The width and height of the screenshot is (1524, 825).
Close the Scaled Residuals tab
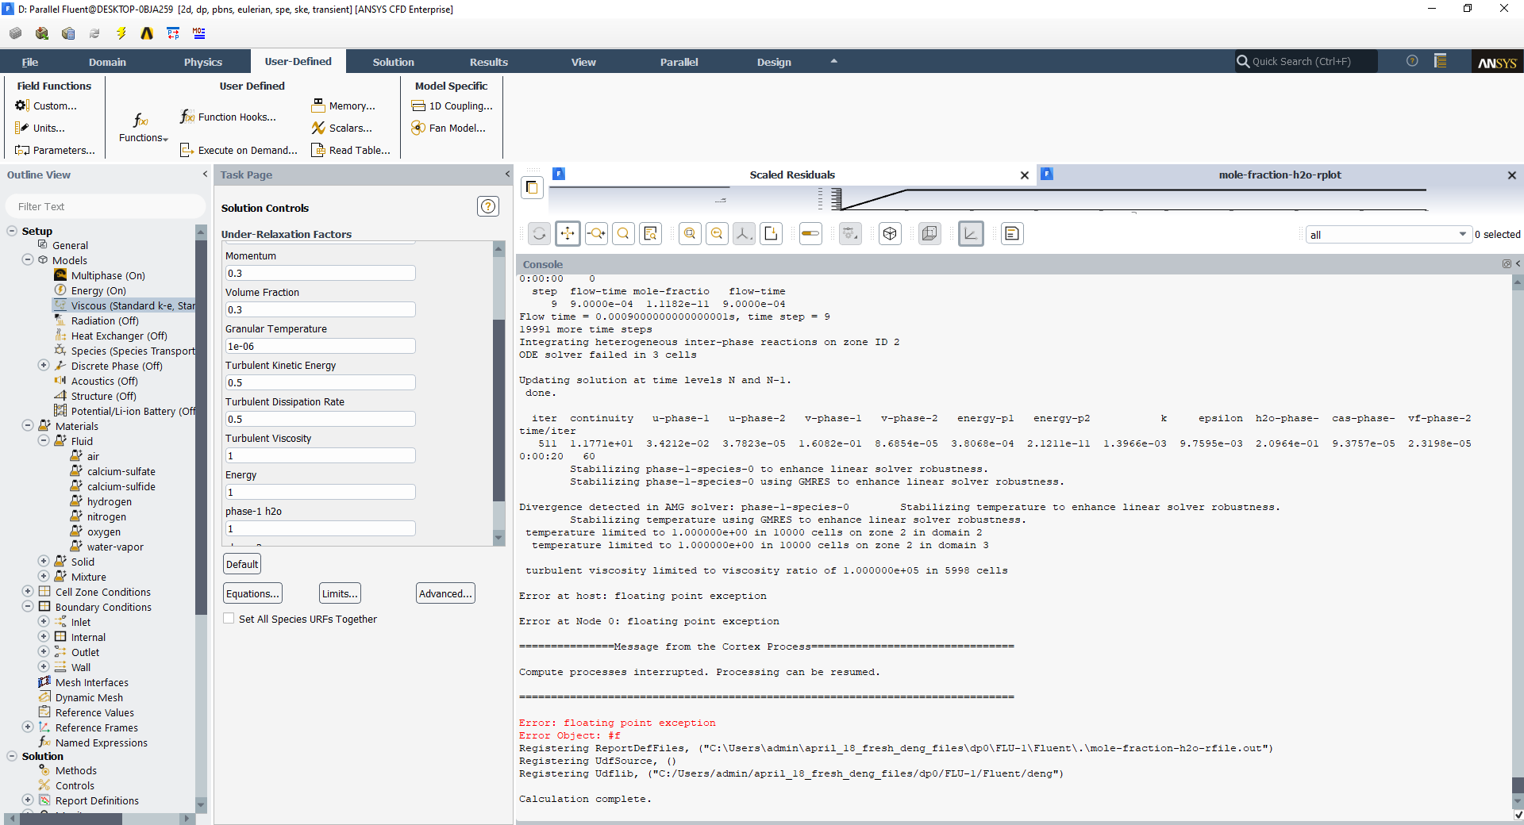pyautogui.click(x=1025, y=175)
